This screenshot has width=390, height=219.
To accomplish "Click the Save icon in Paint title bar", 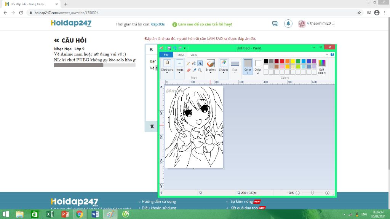I will click(169, 48).
